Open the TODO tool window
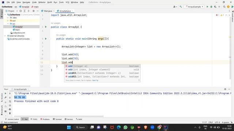 (x=34, y=119)
